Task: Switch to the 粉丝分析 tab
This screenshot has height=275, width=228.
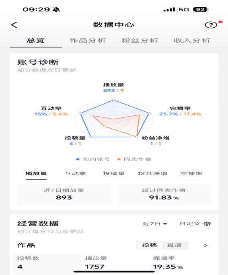Action: pyautogui.click(x=140, y=41)
